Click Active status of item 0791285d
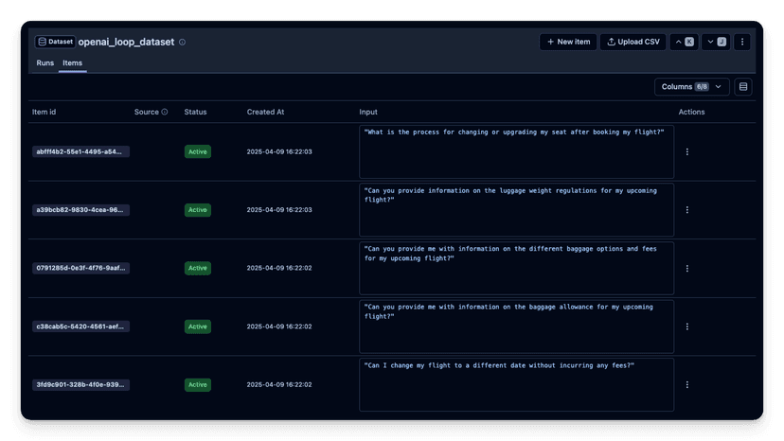The image size is (784, 441). [x=198, y=268]
